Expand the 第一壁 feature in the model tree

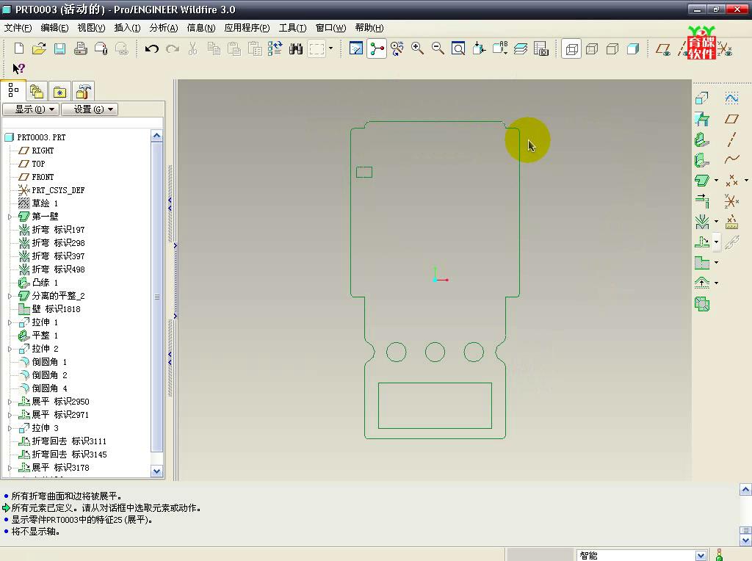coord(10,217)
